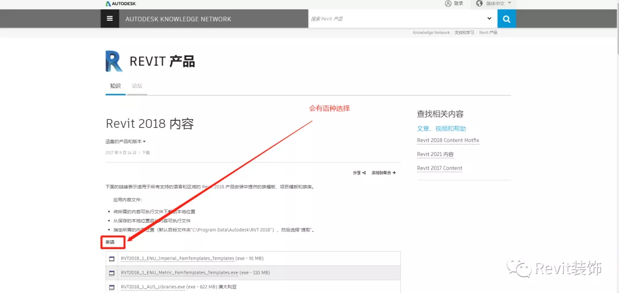Open the Revit 2018 Content Hotfix link
This screenshot has width=619, height=293.
coord(448,140)
